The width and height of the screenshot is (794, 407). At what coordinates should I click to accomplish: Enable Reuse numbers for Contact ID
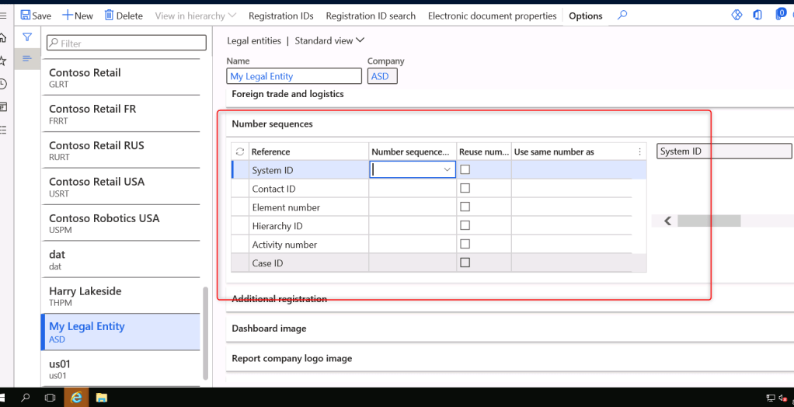465,188
